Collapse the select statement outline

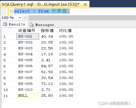[x=12, y=11]
